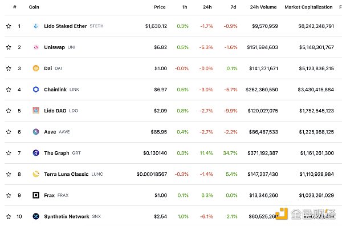Image resolution: width=342 pixels, height=226 pixels.
Task: Sort by 24h Volume column header
Action: pos(263,7)
